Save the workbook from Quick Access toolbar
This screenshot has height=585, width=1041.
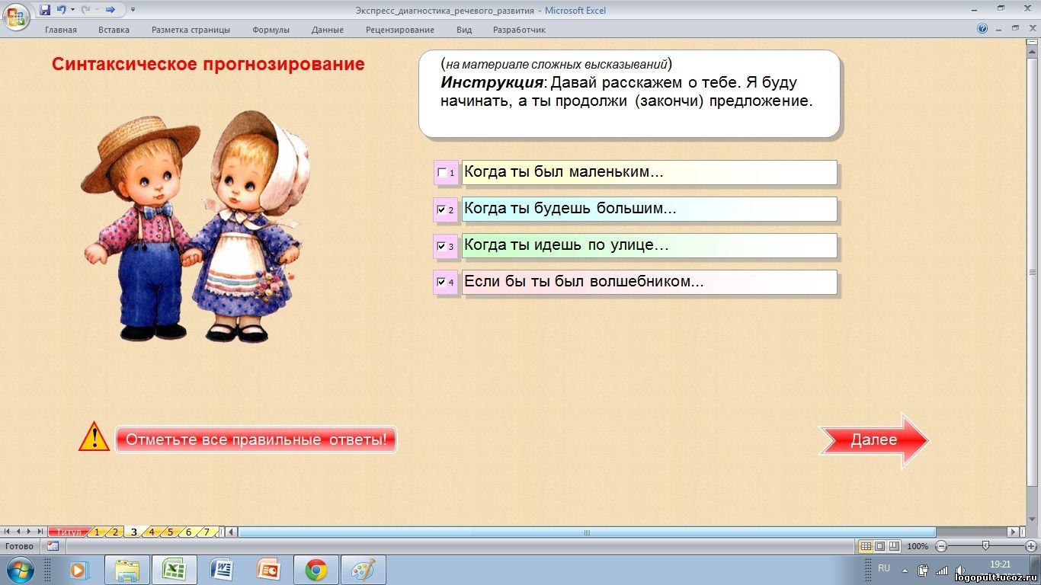pyautogui.click(x=45, y=10)
